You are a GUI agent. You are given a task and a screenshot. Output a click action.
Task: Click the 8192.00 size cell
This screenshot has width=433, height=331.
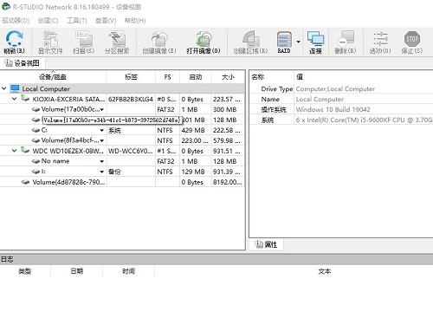tap(228, 182)
